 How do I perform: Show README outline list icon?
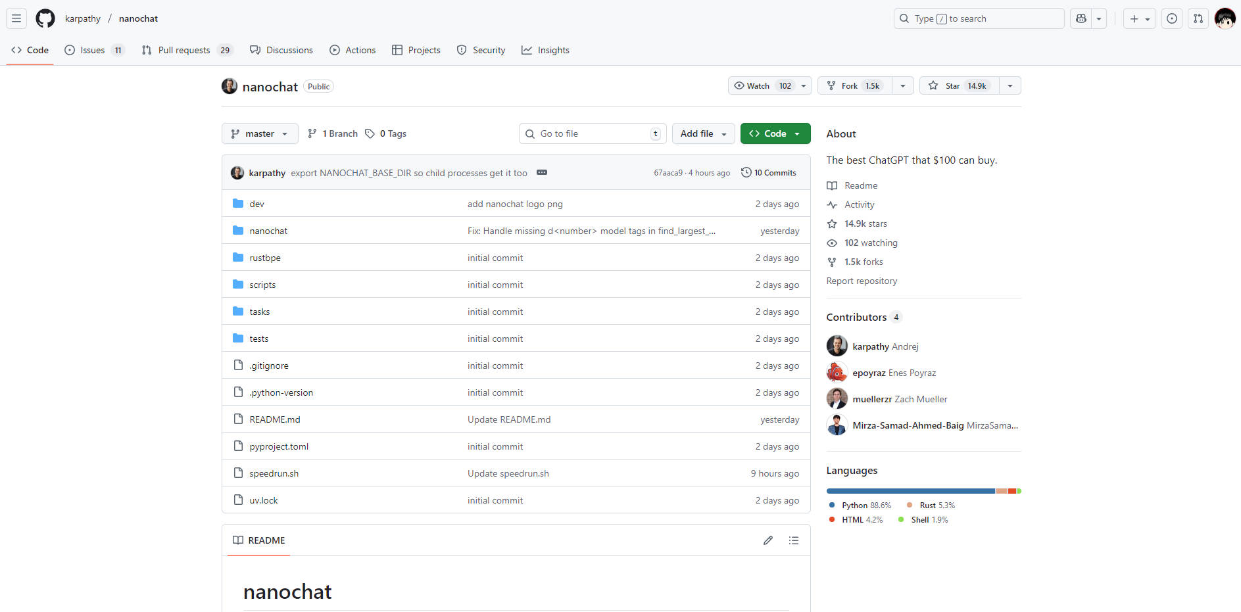tap(794, 540)
